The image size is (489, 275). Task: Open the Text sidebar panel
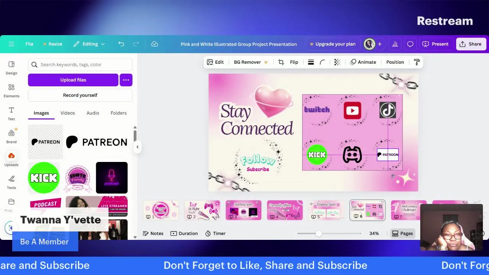point(11,114)
